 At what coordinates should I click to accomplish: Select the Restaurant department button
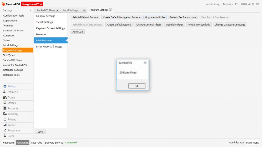[23, 142]
